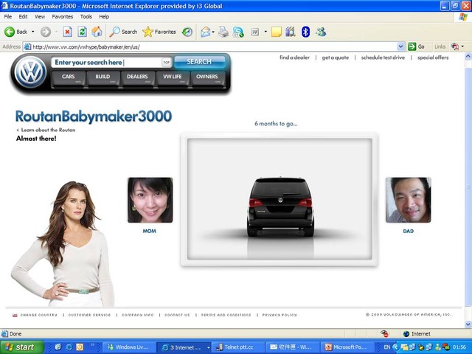Open the Windows start button
The image size is (472, 354).
[21, 347]
